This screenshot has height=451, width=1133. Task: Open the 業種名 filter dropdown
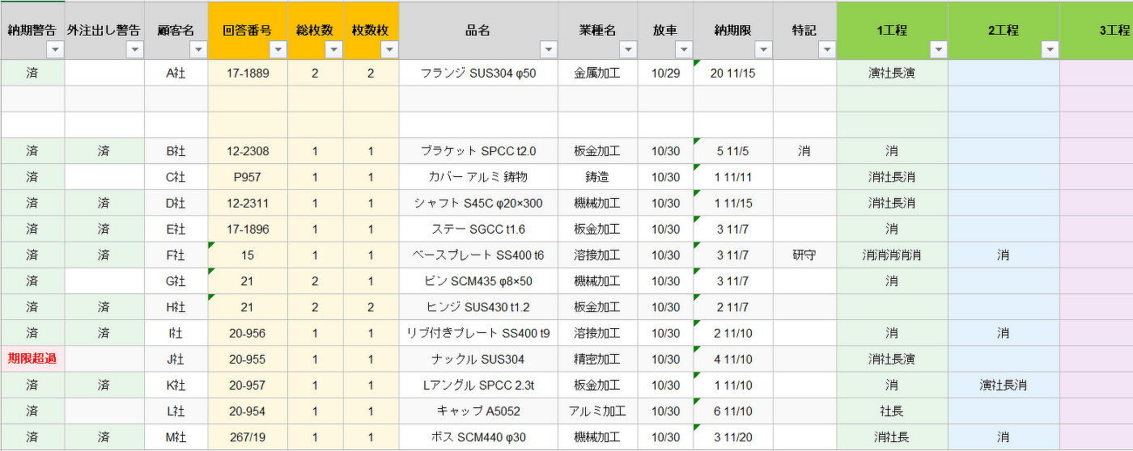(x=628, y=50)
